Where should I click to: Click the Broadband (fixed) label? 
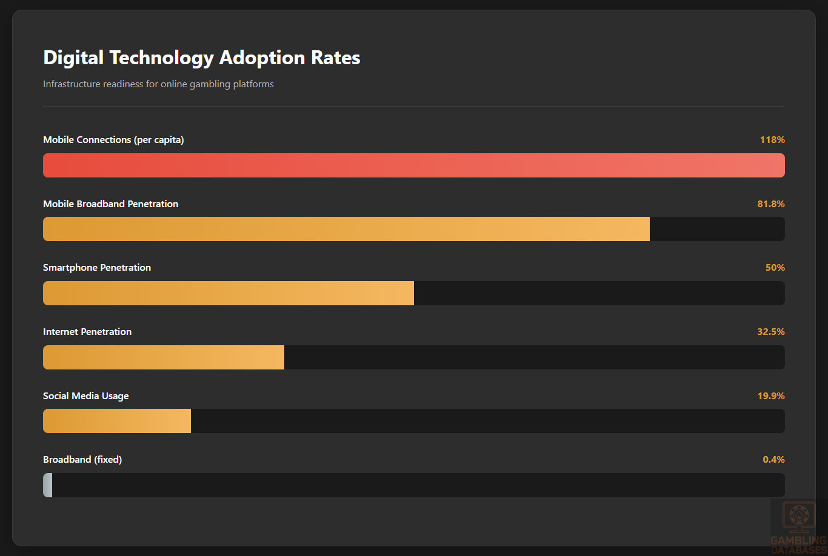(x=82, y=460)
